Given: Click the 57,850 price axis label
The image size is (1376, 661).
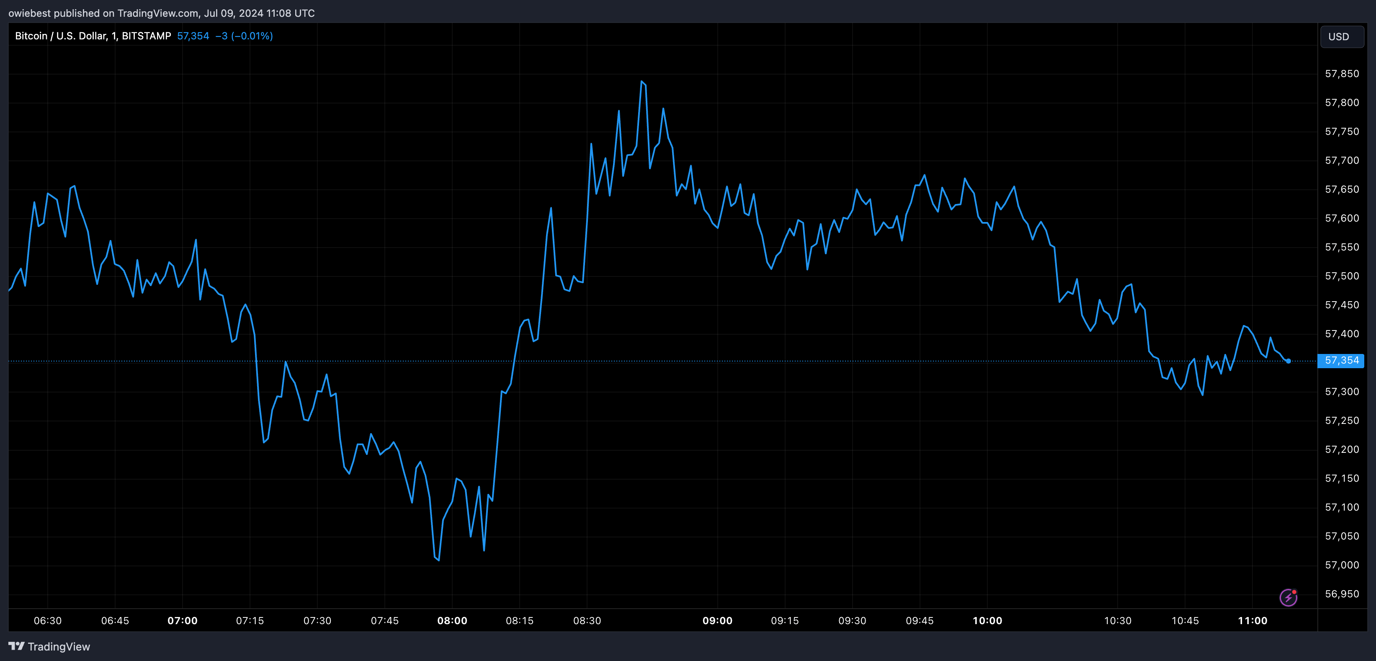Looking at the screenshot, I should point(1341,74).
